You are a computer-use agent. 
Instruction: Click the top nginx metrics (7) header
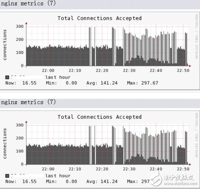28,3
